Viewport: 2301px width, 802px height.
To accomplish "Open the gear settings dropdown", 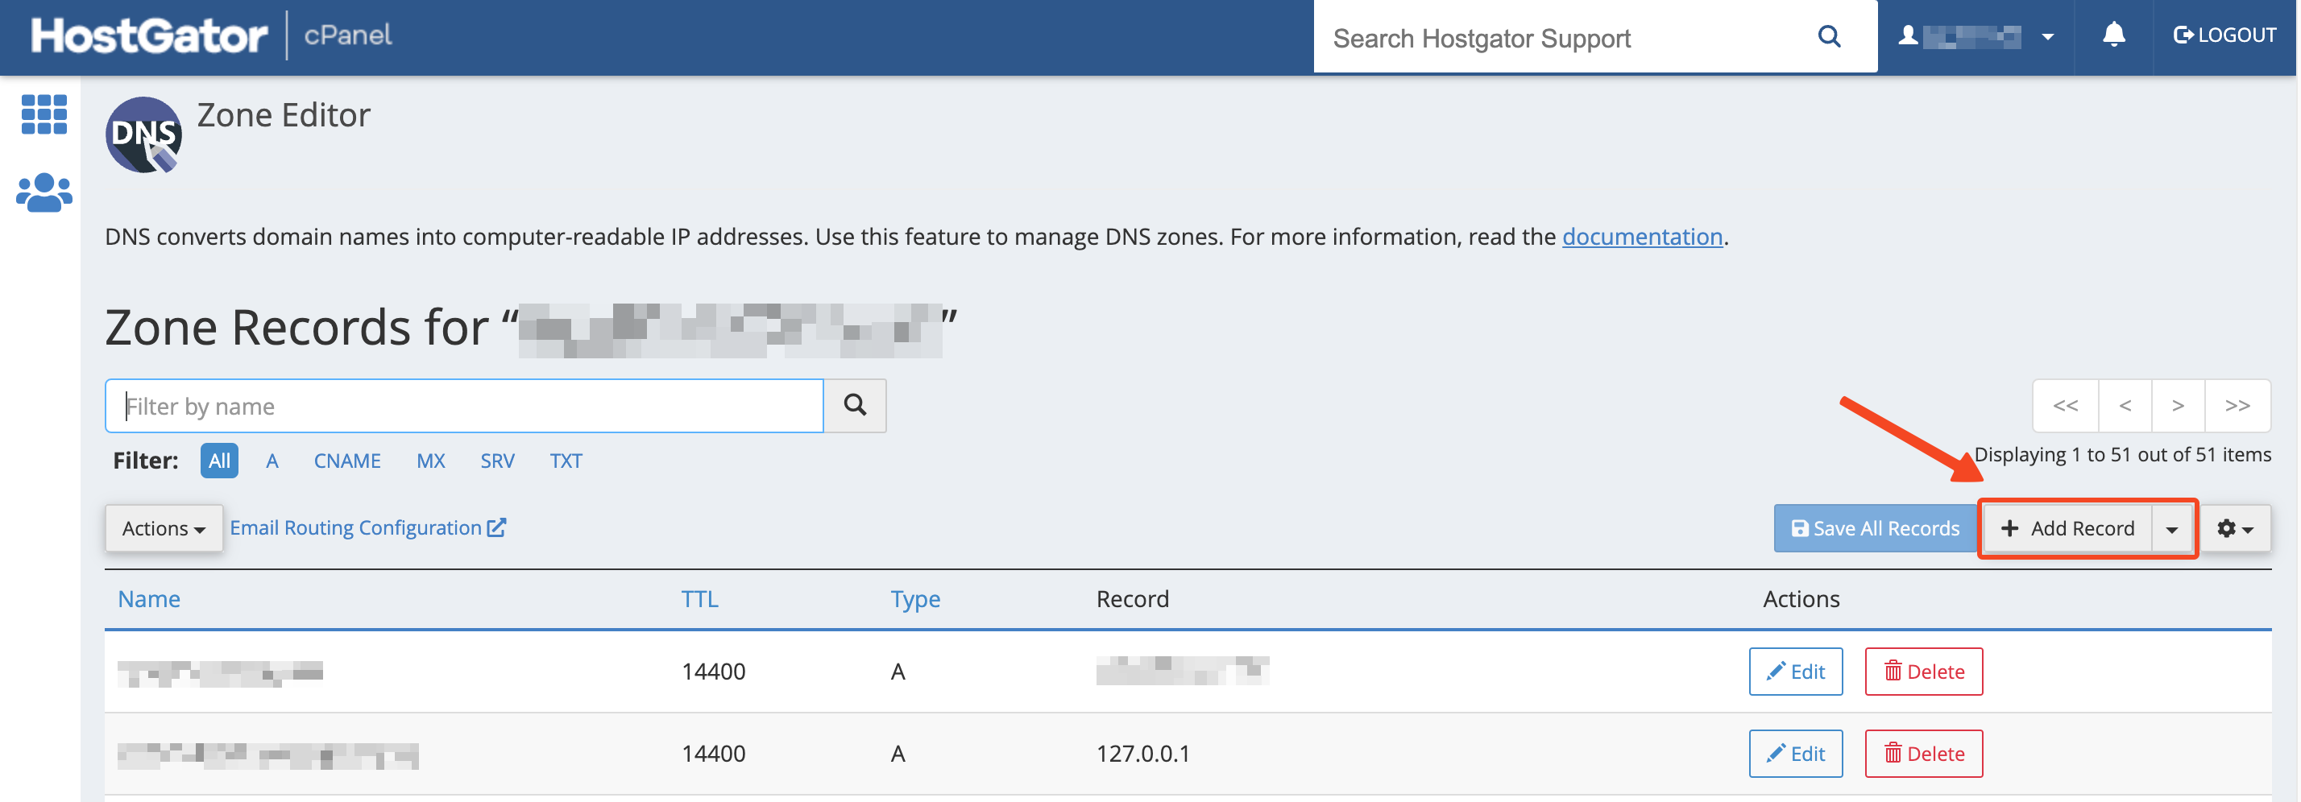I will [x=2235, y=529].
